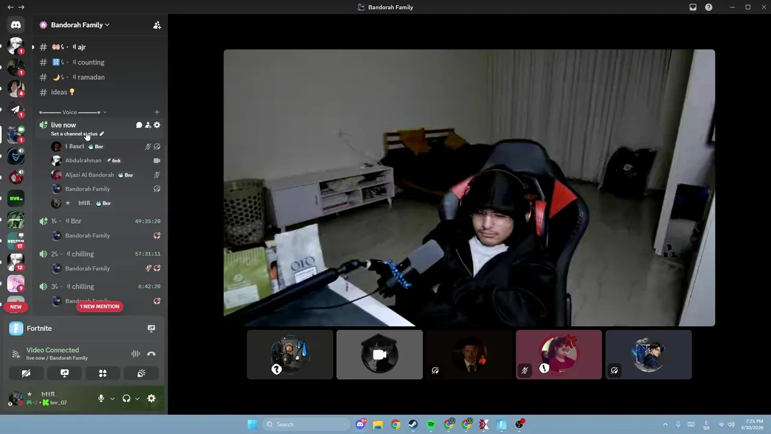The image size is (771, 434).
Task: Open server with blue mask logo
Action: [16, 156]
